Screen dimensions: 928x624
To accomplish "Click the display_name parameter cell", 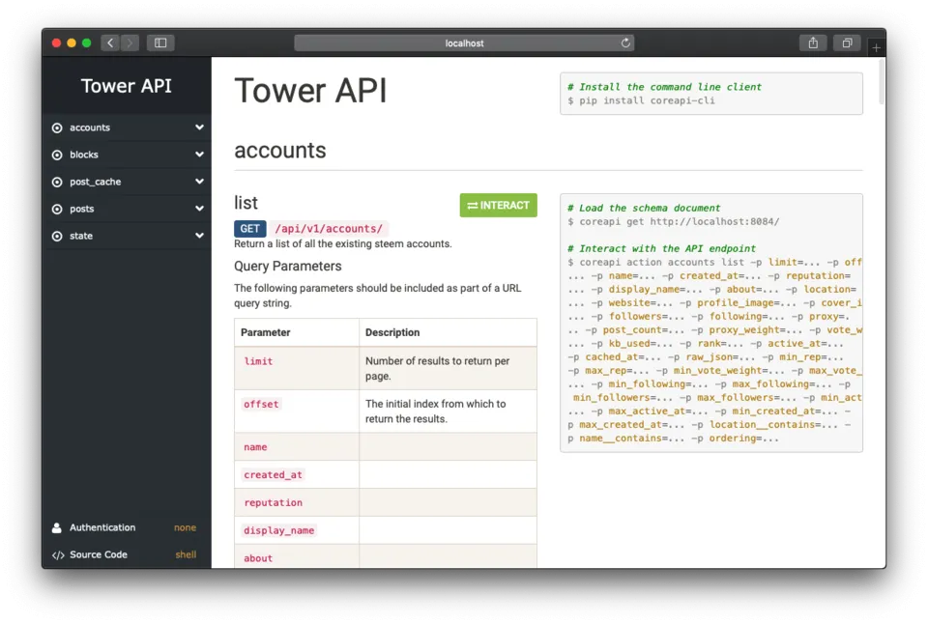I will 297,530.
